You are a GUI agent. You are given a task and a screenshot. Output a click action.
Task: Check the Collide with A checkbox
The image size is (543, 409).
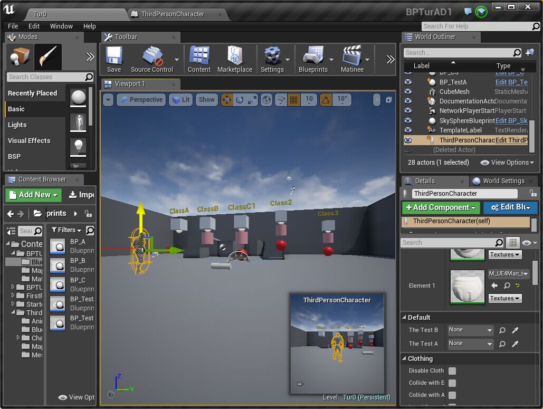click(452, 395)
